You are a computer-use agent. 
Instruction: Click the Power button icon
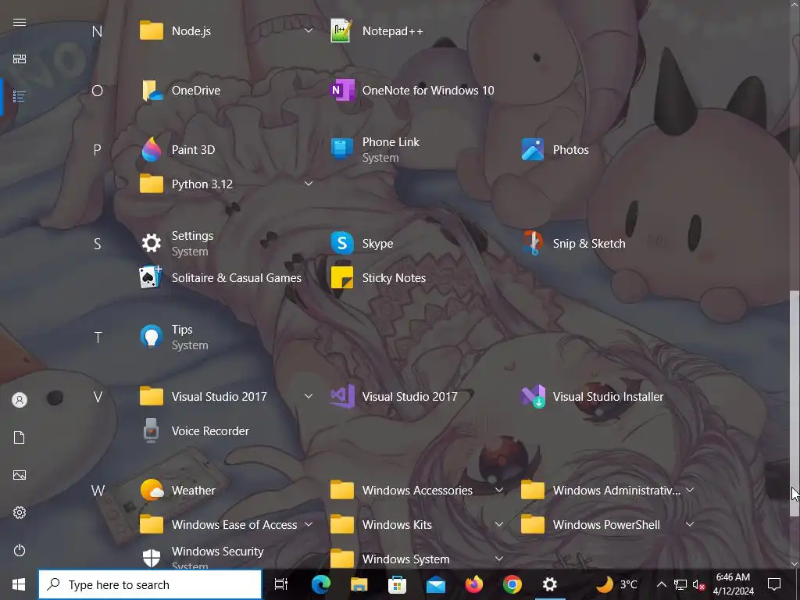tap(20, 550)
